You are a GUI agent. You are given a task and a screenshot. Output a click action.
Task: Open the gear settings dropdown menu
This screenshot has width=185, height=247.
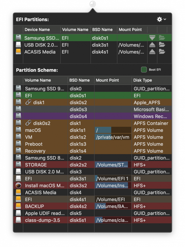coord(161,19)
